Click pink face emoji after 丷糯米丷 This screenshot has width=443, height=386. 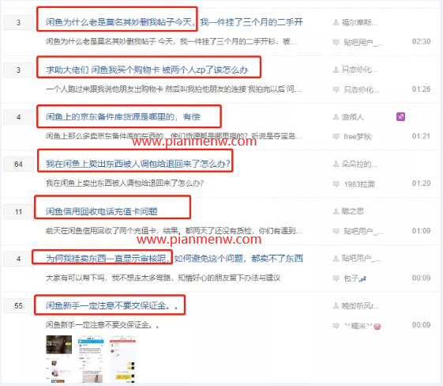point(377,327)
